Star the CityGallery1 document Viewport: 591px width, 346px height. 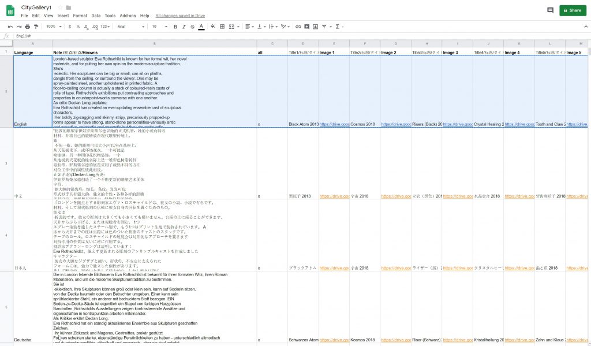(x=60, y=8)
